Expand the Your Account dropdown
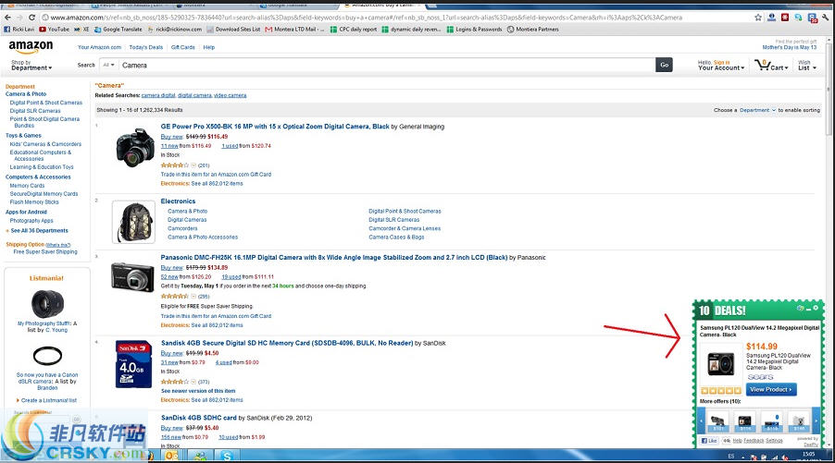Screen dimensions: 835x463 click(x=721, y=67)
